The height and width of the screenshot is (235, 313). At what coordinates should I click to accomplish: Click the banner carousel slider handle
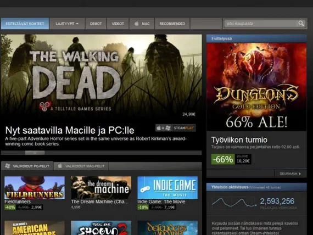point(35,153)
